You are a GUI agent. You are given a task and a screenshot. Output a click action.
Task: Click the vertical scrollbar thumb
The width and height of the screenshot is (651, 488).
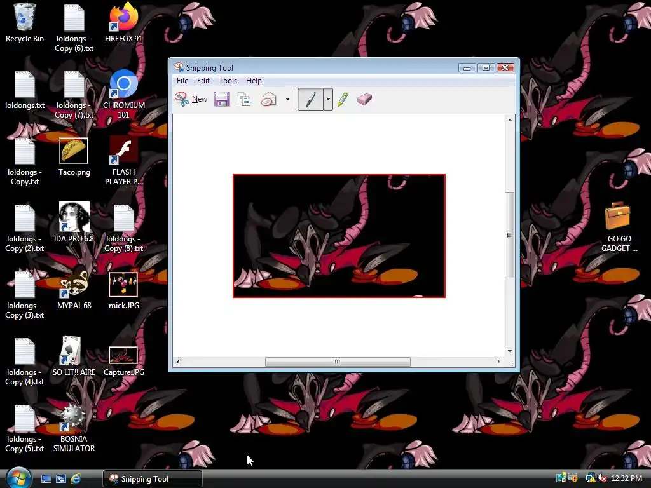coord(509,235)
